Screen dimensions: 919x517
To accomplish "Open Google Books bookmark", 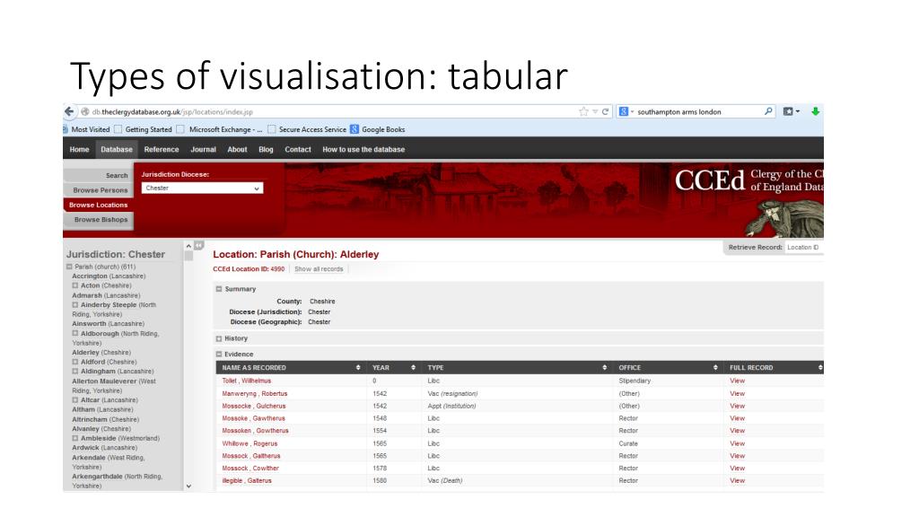I will [378, 129].
